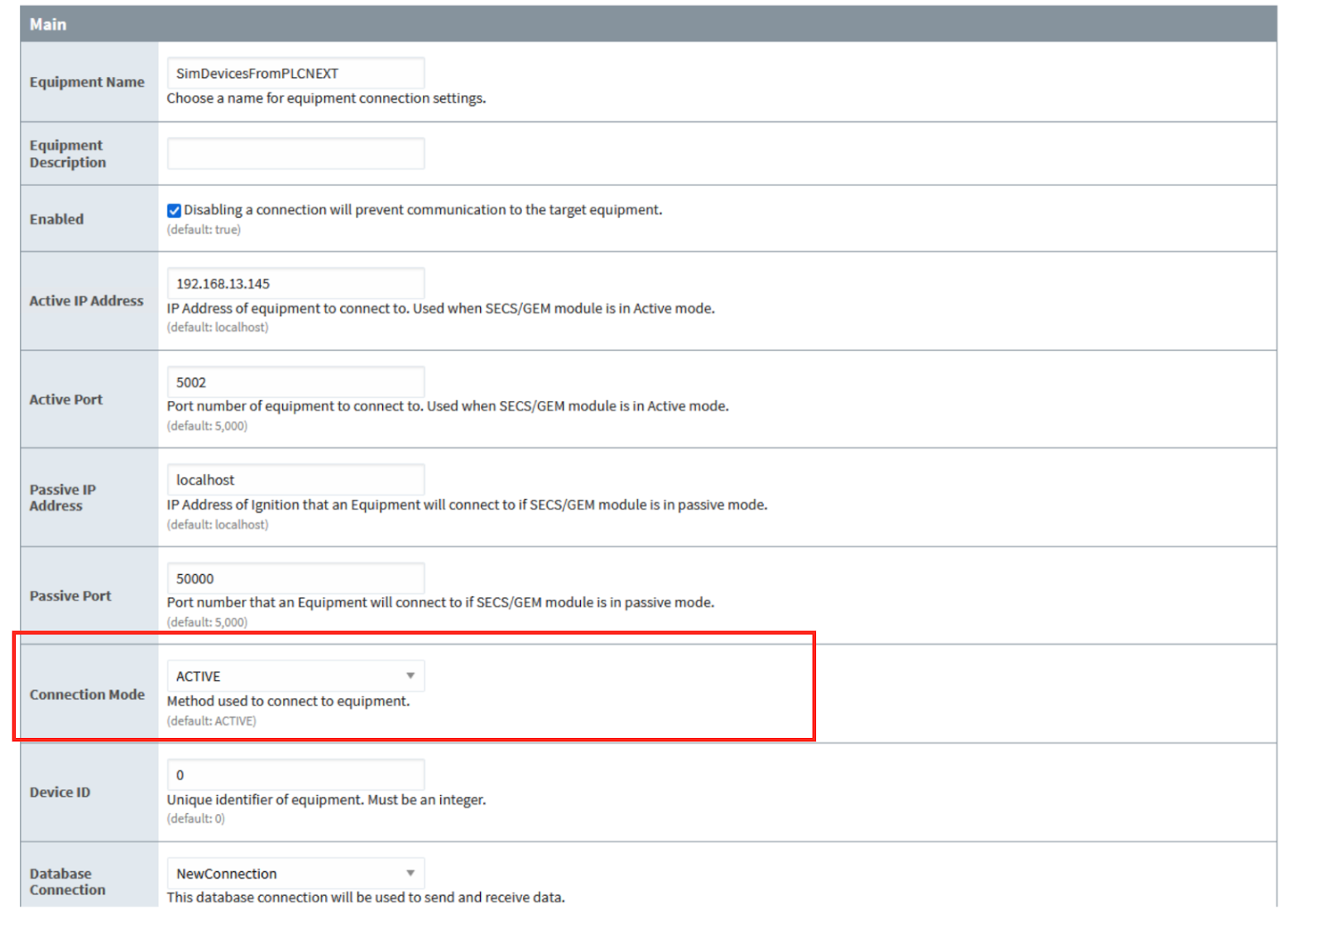Click the empty Equipment Description field
The image size is (1324, 934).
point(295,153)
